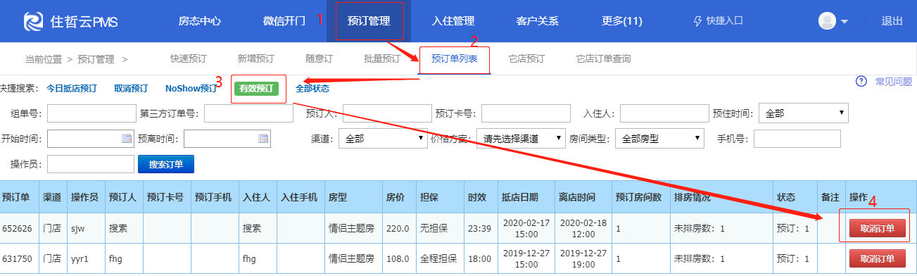Focus the 预订卡号 input field

(526, 113)
